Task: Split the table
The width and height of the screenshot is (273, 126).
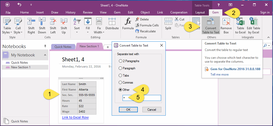Action: [168, 24]
